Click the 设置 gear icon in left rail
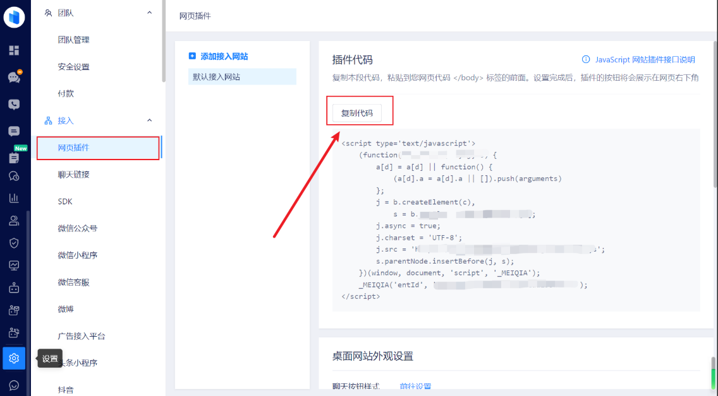This screenshot has width=718, height=396. (14, 358)
